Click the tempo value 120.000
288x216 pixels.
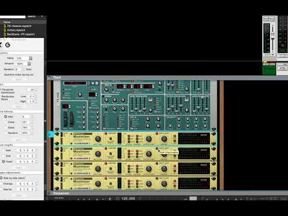pos(128,199)
